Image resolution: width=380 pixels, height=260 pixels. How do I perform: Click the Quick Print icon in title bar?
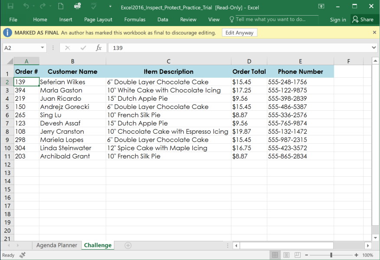point(78,7)
